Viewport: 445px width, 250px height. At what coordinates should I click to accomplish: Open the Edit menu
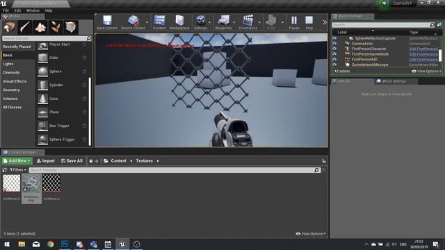17,10
